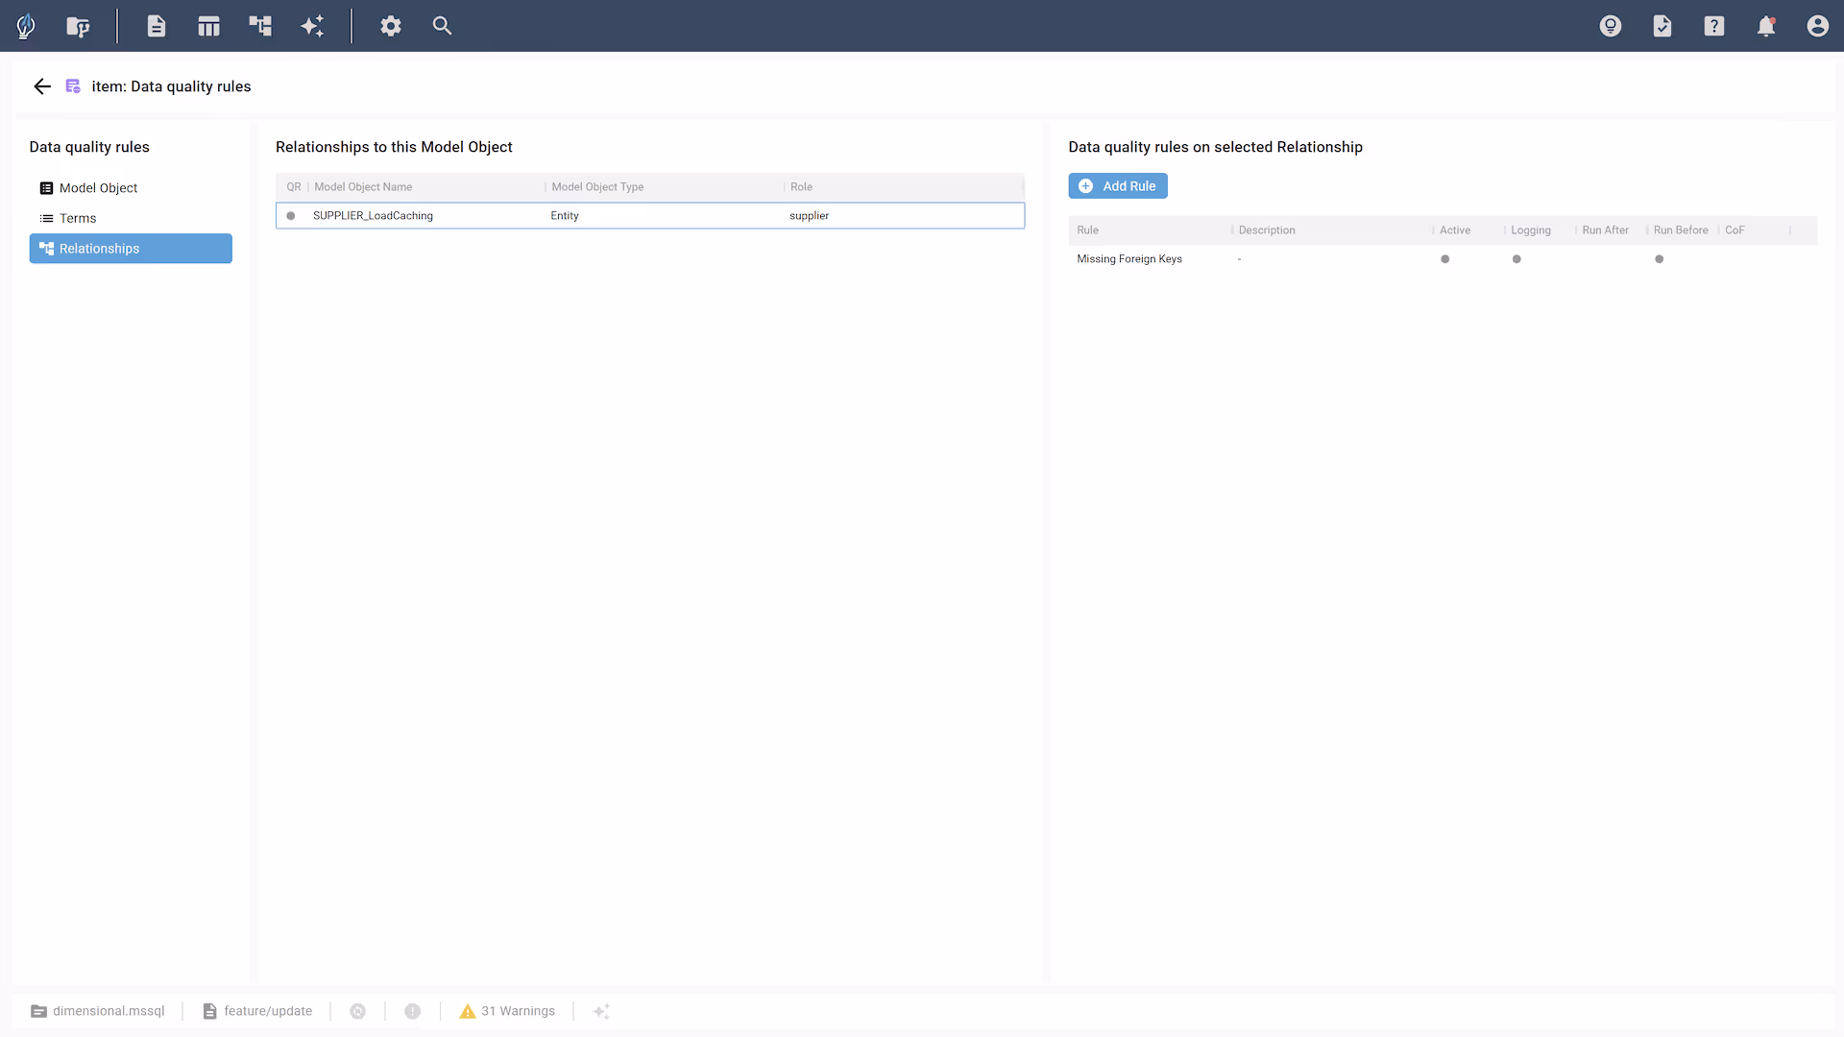The width and height of the screenshot is (1844, 1037).
Task: Open the notifications bell
Action: click(x=1765, y=26)
